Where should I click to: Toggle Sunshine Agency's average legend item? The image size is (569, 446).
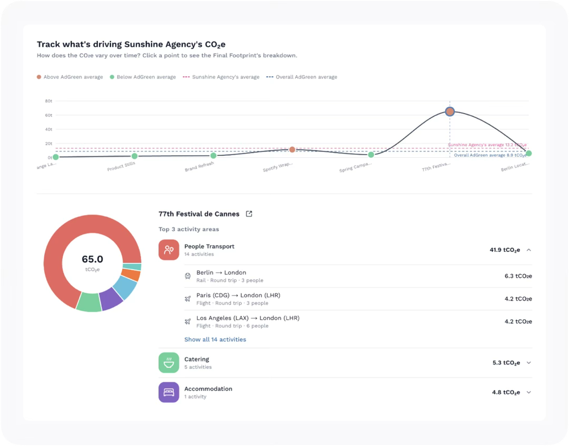click(x=221, y=77)
